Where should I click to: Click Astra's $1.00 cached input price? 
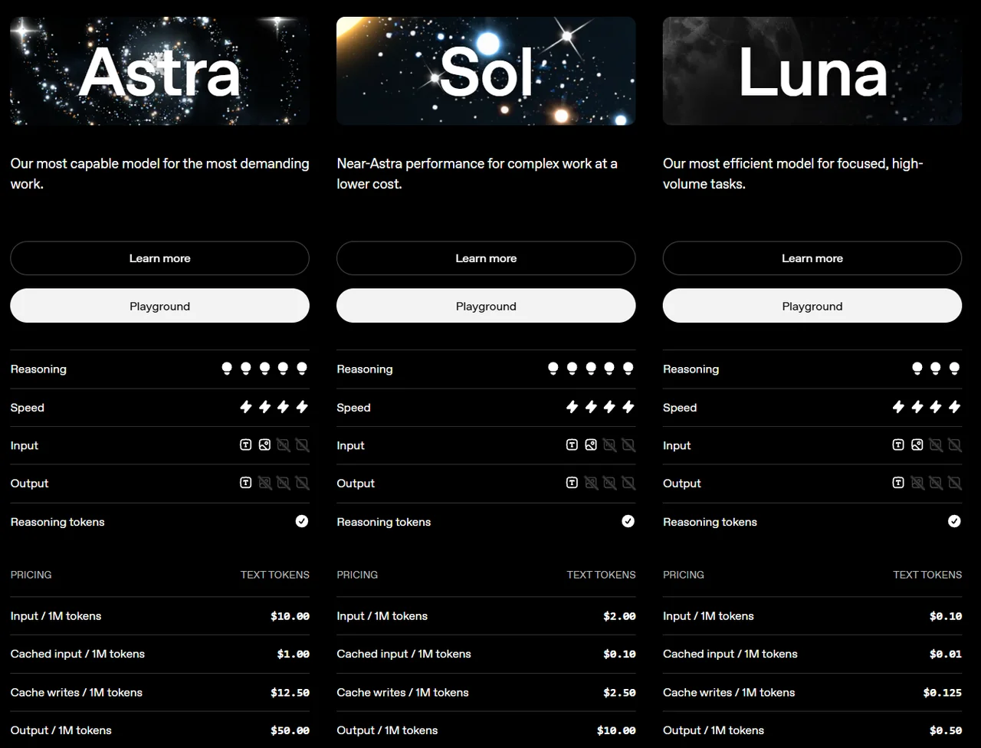(294, 654)
